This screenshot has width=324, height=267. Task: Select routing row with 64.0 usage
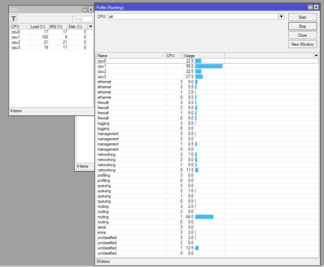point(208,217)
